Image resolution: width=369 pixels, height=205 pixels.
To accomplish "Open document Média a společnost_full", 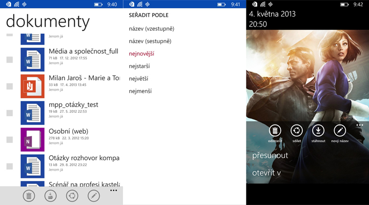I will pyautogui.click(x=84, y=51).
